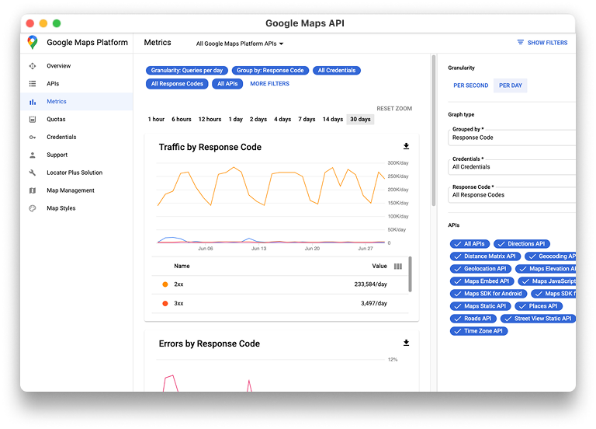Click the filter icon beside Show Filters

521,42
